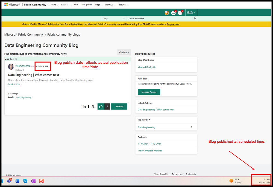The image size is (273, 187).
Task: Open the Terms of use footer link
Action: pyautogui.click(x=177, y=174)
